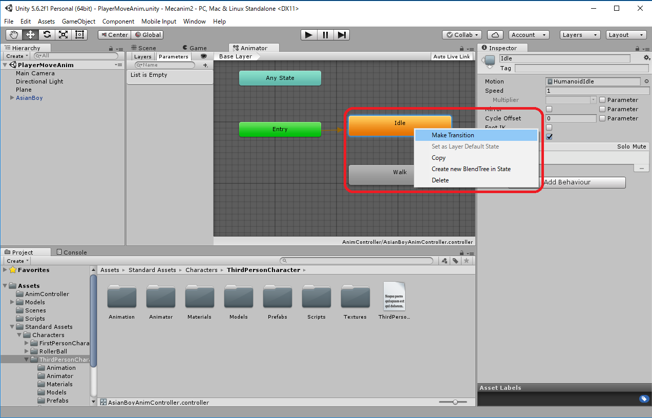This screenshot has width=652, height=418.
Task: Open the Layers dropdown
Action: (580, 35)
